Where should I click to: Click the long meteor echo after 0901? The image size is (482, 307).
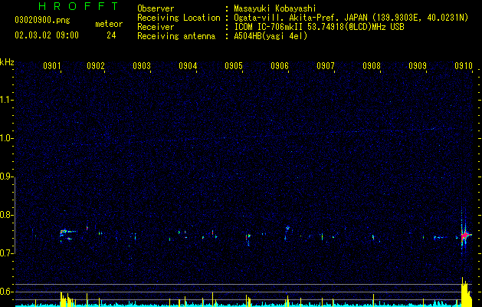pyautogui.click(x=68, y=234)
